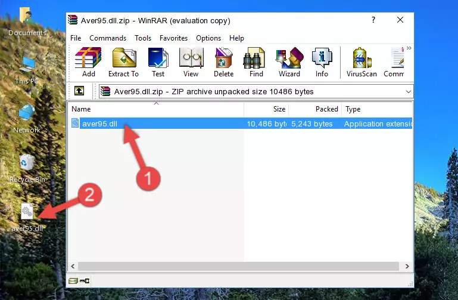Click the Add toolbar icon
Image resolution: width=458 pixels, height=300 pixels.
88,62
